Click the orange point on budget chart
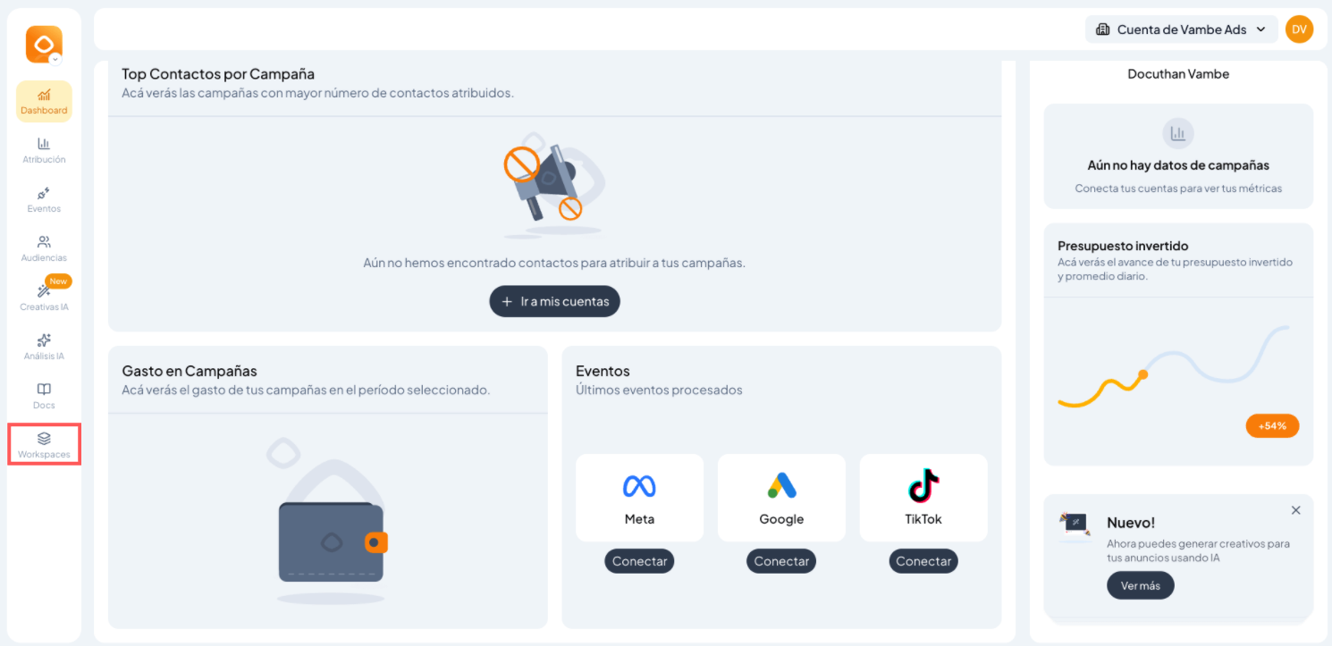 point(1142,374)
